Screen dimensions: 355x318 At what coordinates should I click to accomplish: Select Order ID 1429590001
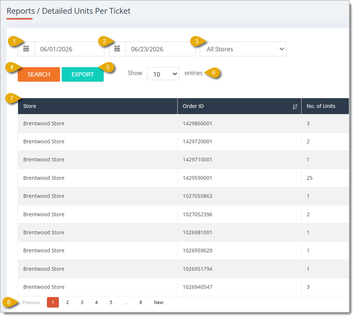(198, 178)
